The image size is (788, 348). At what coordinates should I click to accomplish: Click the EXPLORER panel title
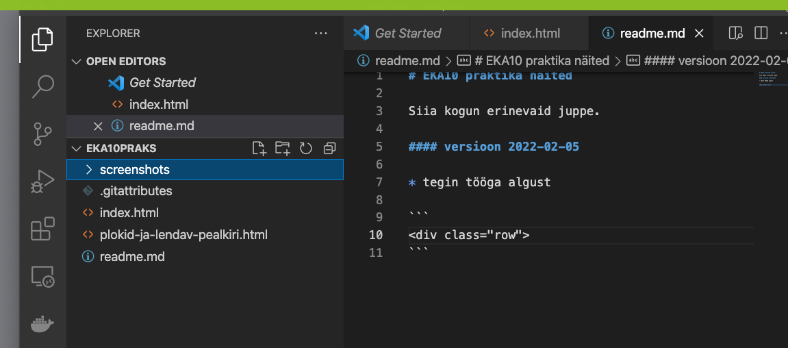[113, 33]
